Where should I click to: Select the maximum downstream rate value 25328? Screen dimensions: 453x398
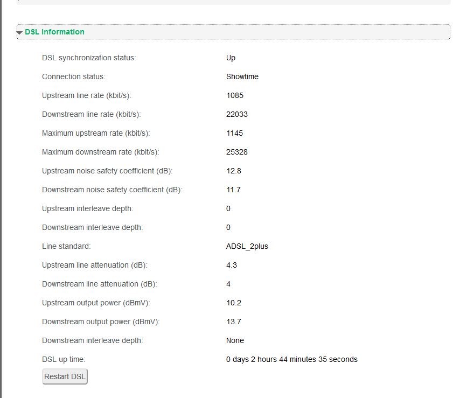(x=236, y=152)
